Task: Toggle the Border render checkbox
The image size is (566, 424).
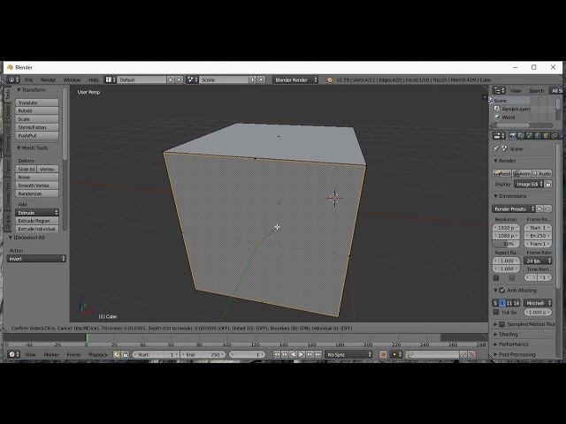Action: (496, 277)
